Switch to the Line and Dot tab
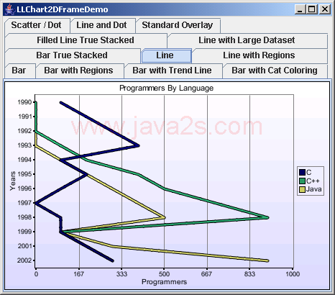The width and height of the screenshot is (335, 295). point(103,25)
